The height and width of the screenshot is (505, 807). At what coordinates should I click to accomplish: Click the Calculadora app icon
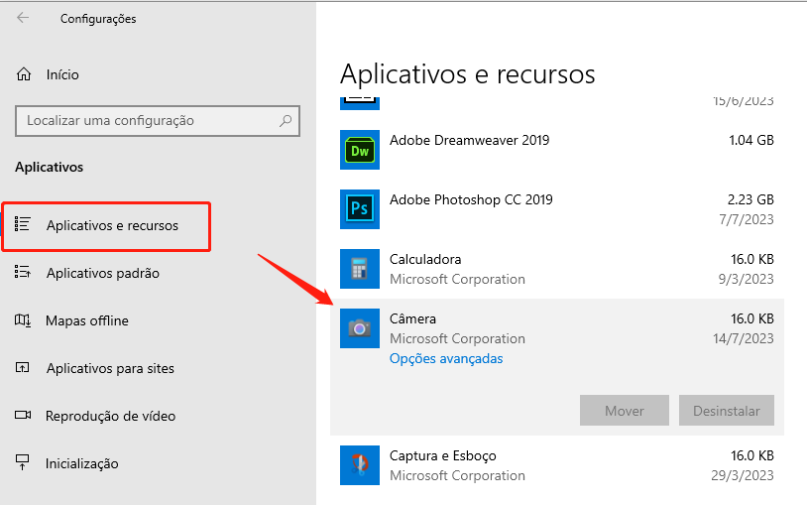pyautogui.click(x=360, y=269)
